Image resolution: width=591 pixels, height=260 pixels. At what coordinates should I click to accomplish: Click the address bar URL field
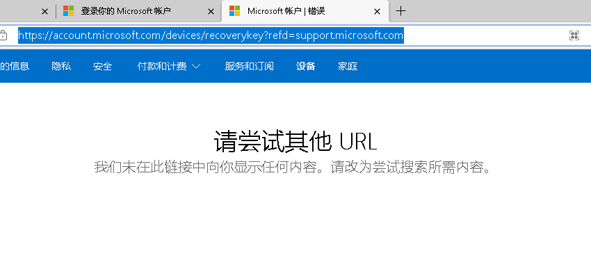tap(211, 35)
